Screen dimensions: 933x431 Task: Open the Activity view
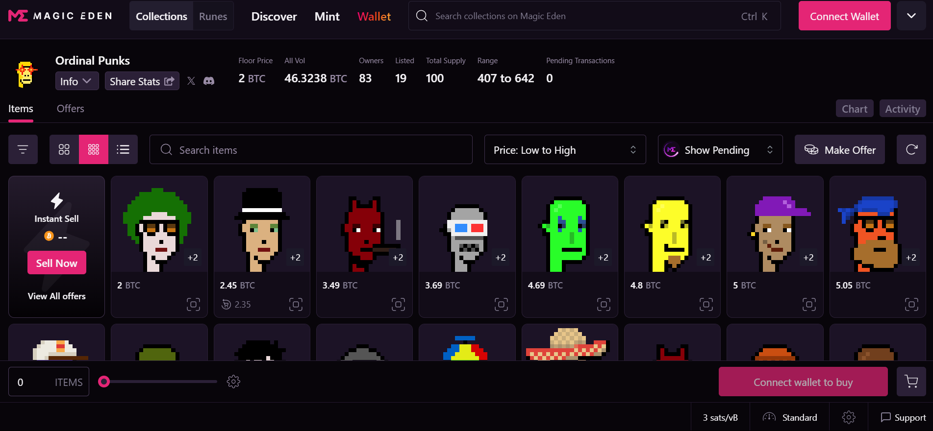903,109
